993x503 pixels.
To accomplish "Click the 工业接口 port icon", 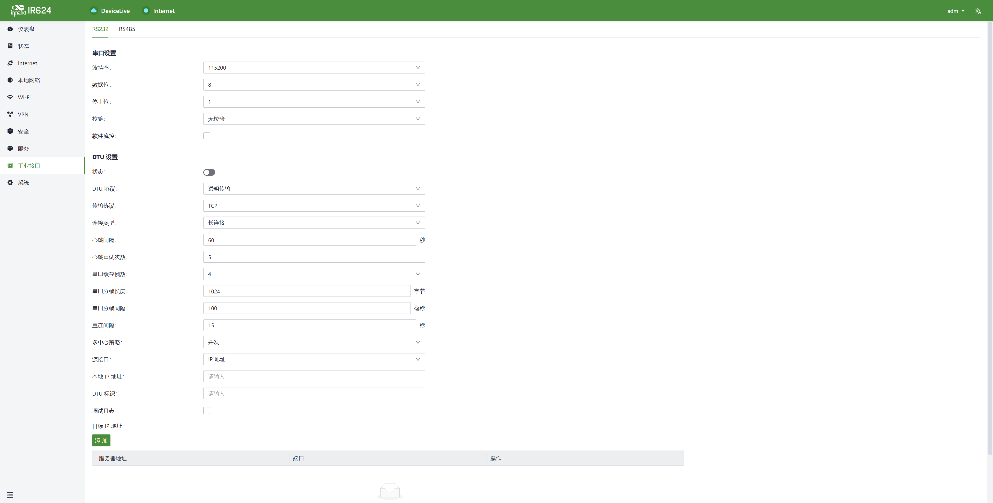I will [x=10, y=166].
